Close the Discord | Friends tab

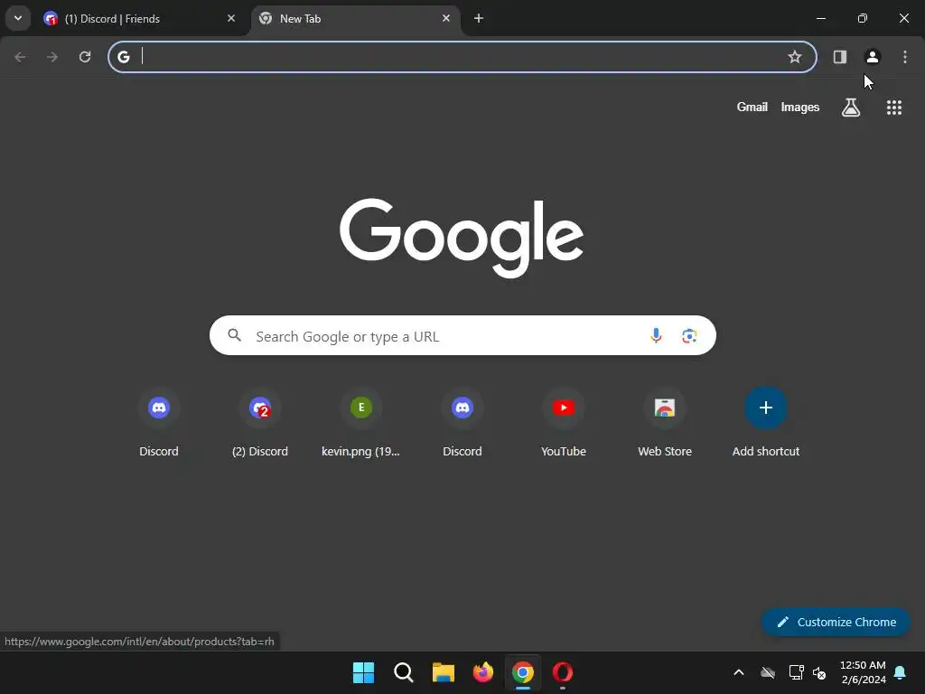point(231,19)
